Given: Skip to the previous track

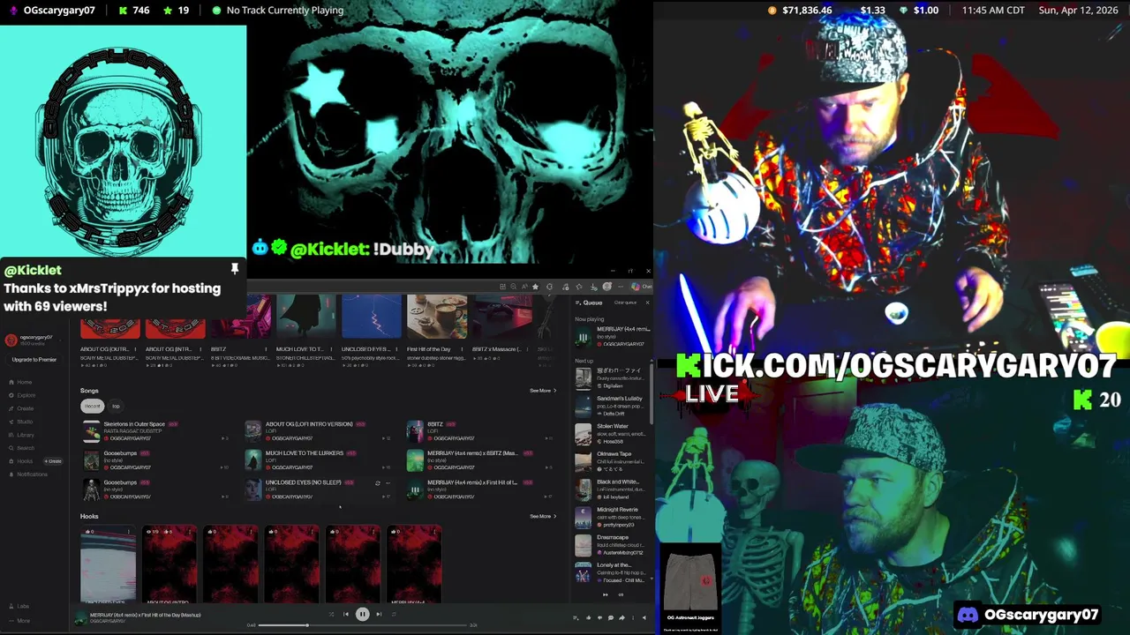Looking at the screenshot, I should [346, 614].
